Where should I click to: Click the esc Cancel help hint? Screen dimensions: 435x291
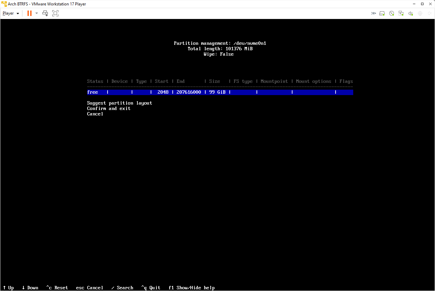coord(90,288)
